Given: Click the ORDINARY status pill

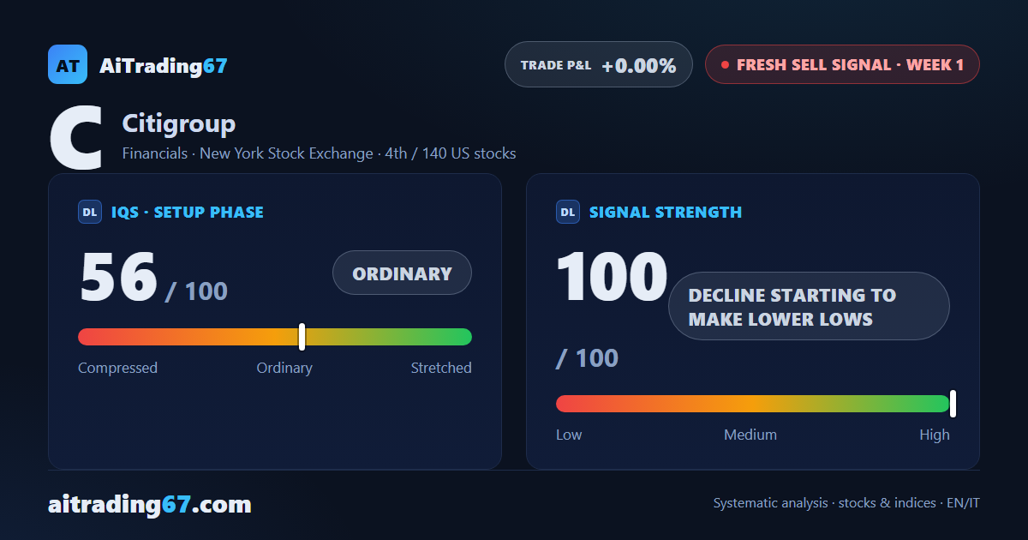Looking at the screenshot, I should (402, 273).
